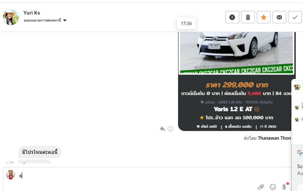The width and height of the screenshot is (303, 191).
Task: Open emoji picker in reply box
Action: pyautogui.click(x=273, y=187)
